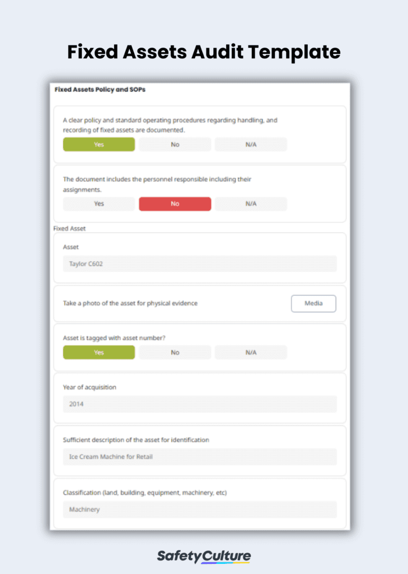This screenshot has width=408, height=574.
Task: Click the description field for Ice Cream Machine
Action: 200,457
